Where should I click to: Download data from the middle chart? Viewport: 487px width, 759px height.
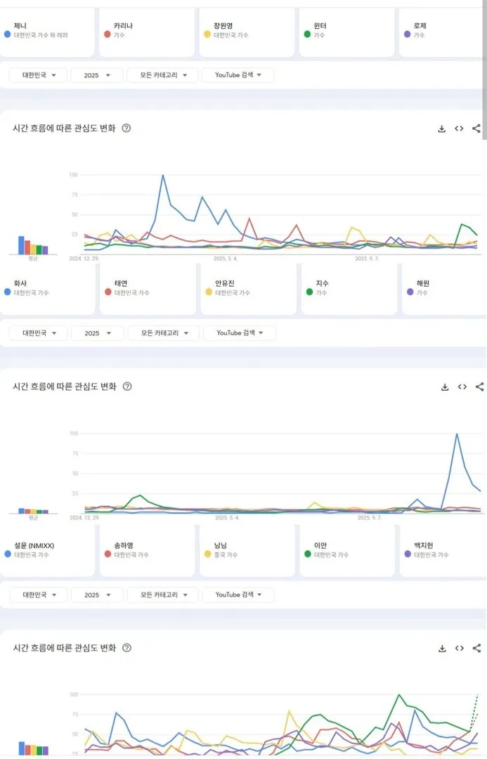pos(444,387)
